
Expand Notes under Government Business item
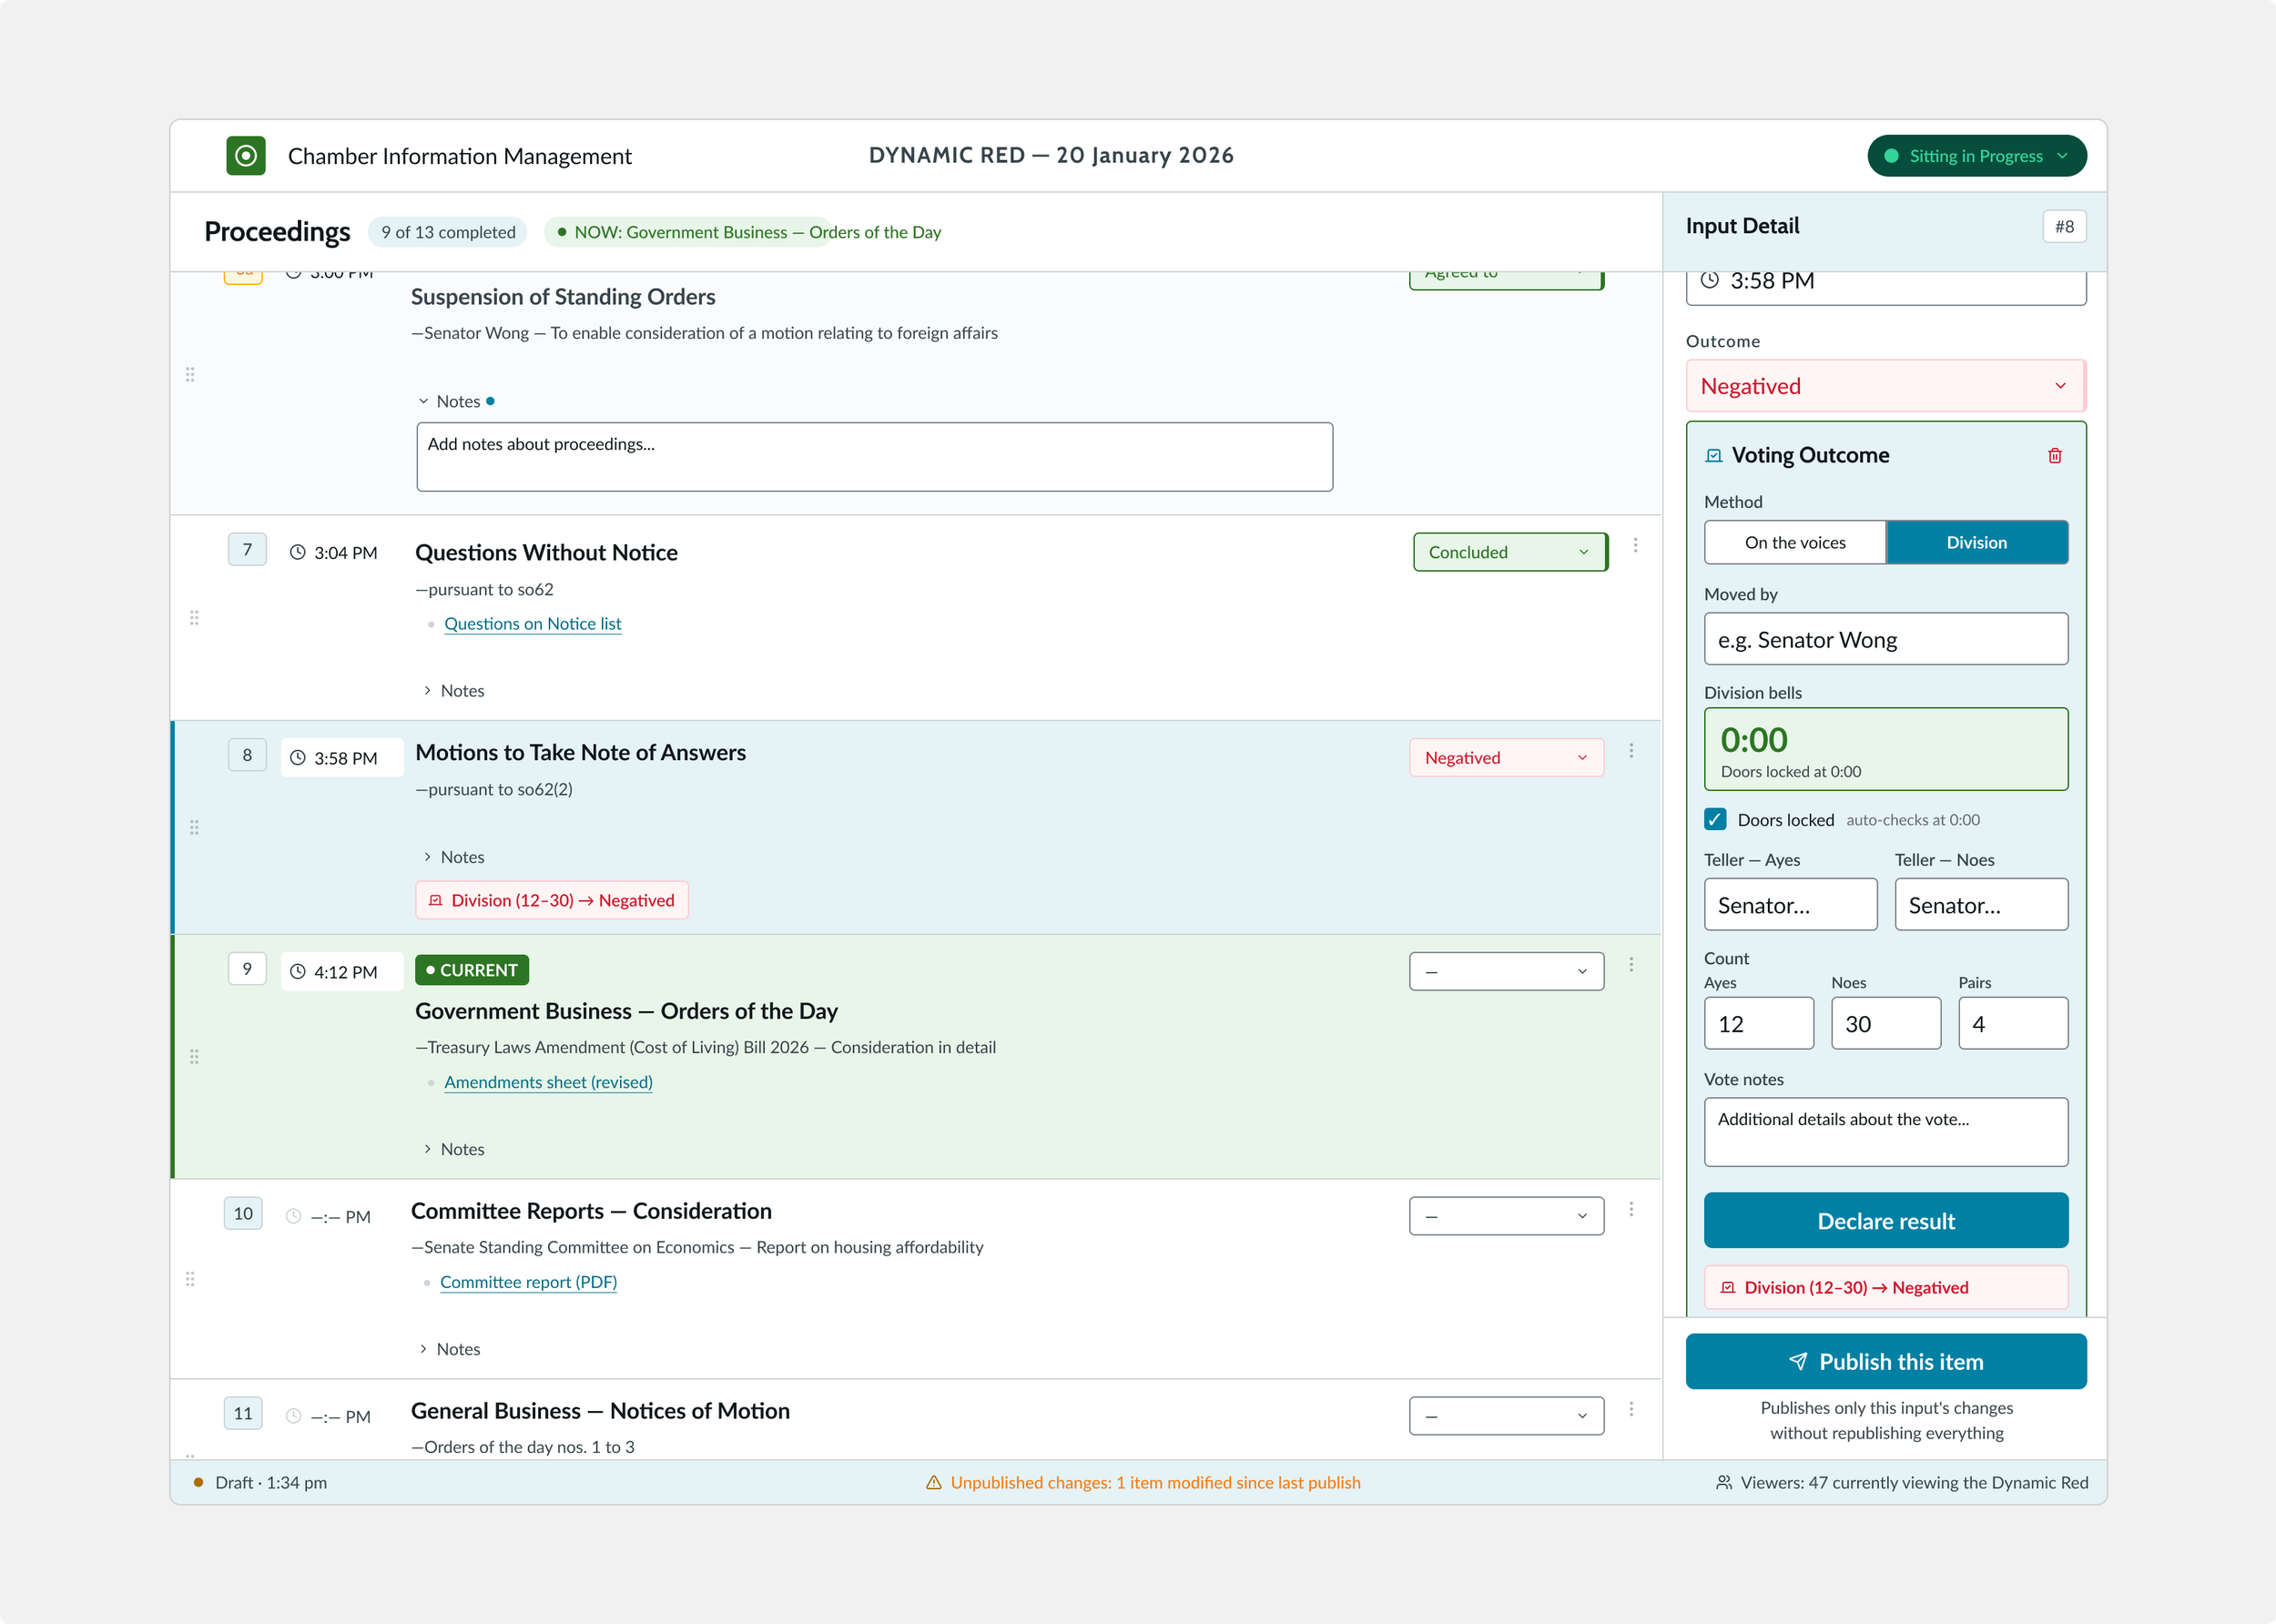[453, 1149]
